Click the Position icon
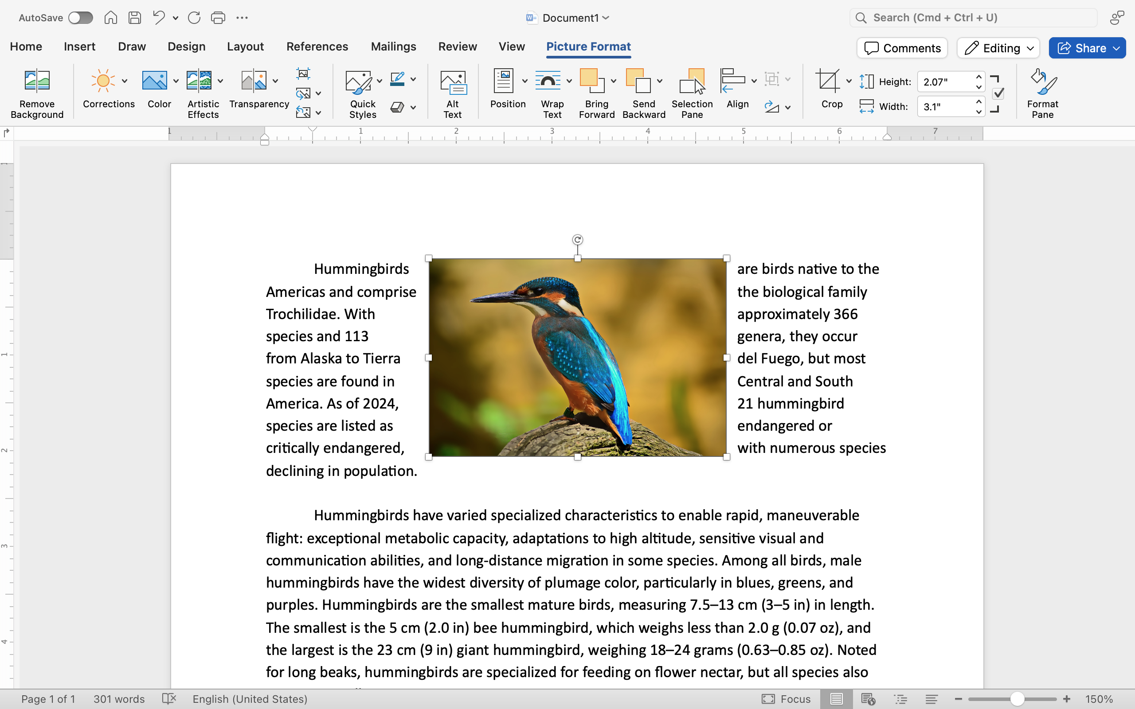 503,81
